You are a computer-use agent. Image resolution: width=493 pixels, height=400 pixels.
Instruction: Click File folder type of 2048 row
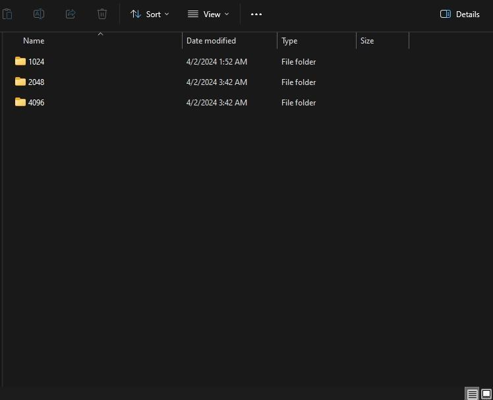coord(299,82)
